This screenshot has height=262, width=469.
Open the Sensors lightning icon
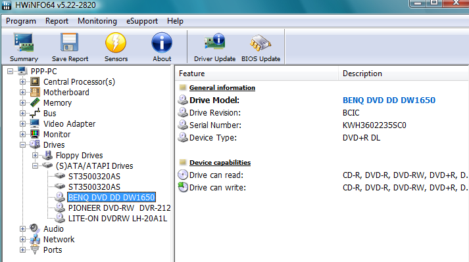coord(116,43)
